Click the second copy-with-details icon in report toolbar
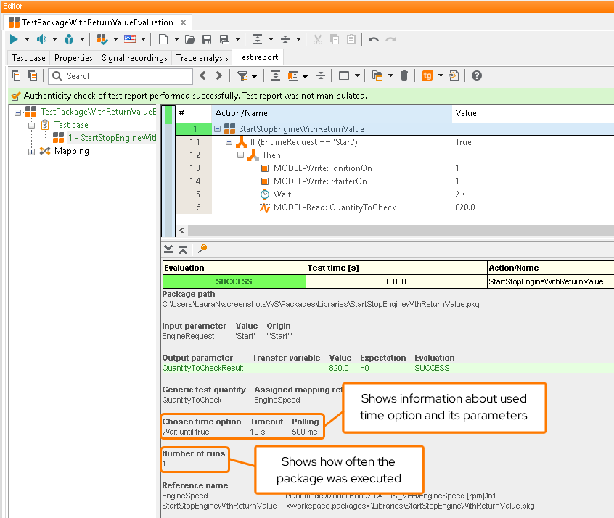The height and width of the screenshot is (518, 614). click(33, 75)
